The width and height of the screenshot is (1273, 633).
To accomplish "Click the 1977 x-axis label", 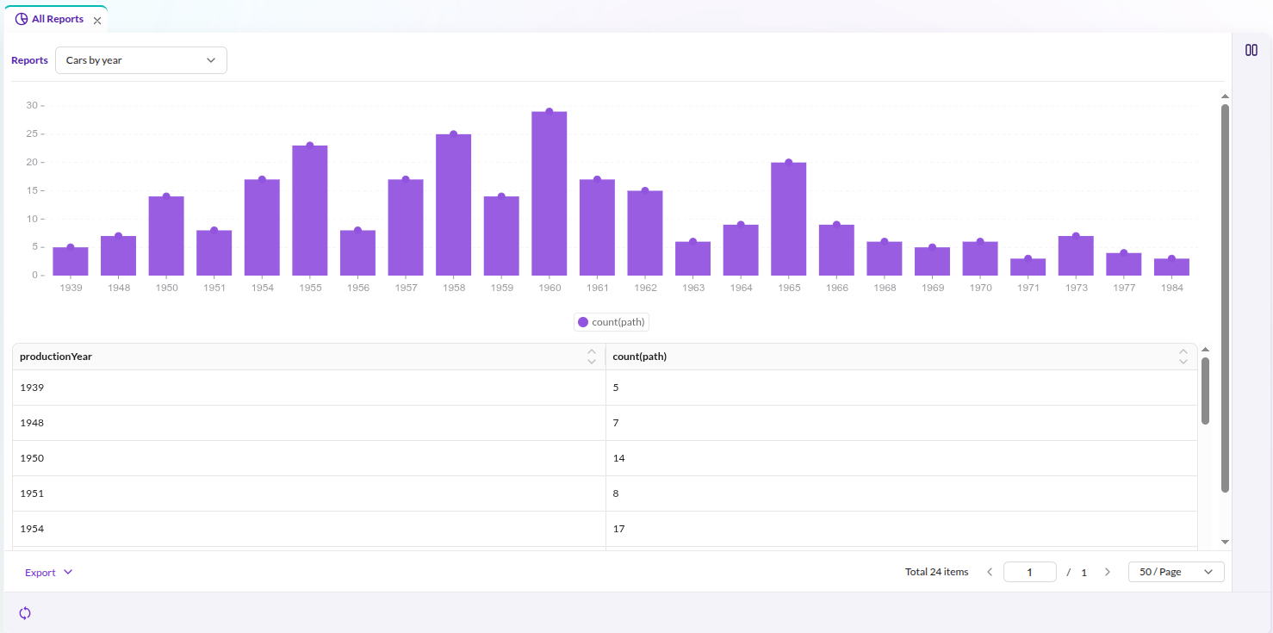I will click(x=1124, y=288).
